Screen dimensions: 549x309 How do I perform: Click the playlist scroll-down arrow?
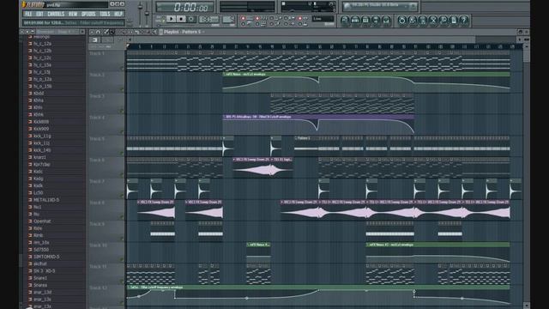[526, 306]
